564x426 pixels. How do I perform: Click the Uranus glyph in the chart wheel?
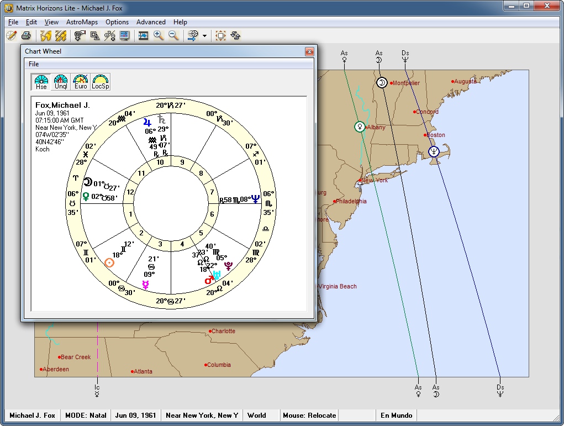[x=217, y=275]
